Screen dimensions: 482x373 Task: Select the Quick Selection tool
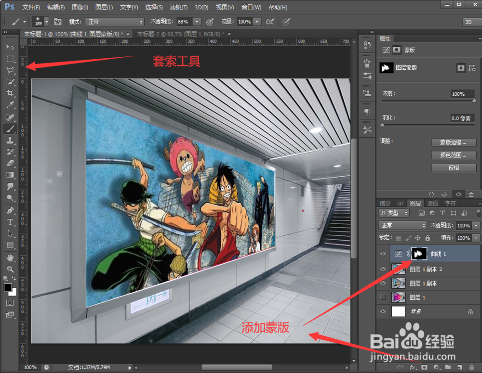click(10, 82)
